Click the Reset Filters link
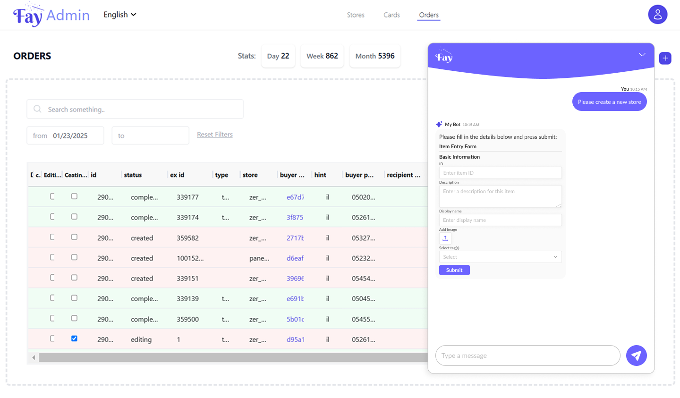The width and height of the screenshot is (680, 398). (x=215, y=135)
